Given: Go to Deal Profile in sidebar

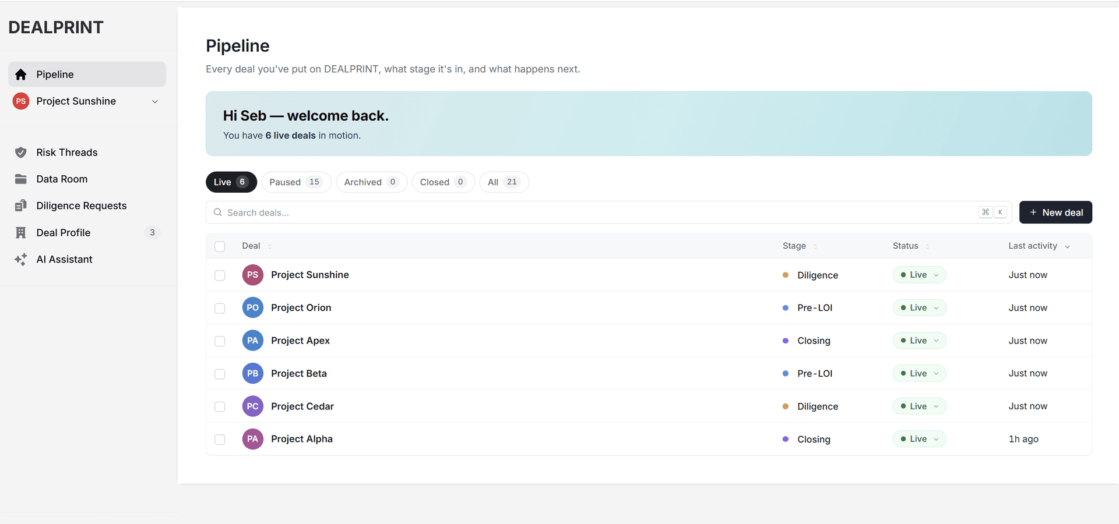Looking at the screenshot, I should pos(87,233).
